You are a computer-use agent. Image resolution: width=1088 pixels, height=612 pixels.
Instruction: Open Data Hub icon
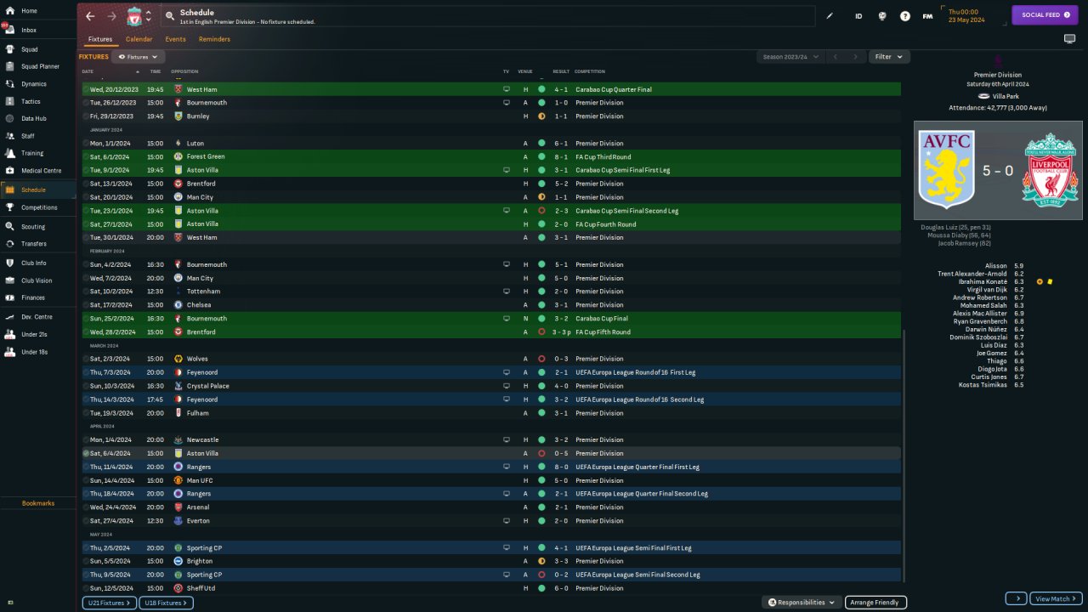9,118
